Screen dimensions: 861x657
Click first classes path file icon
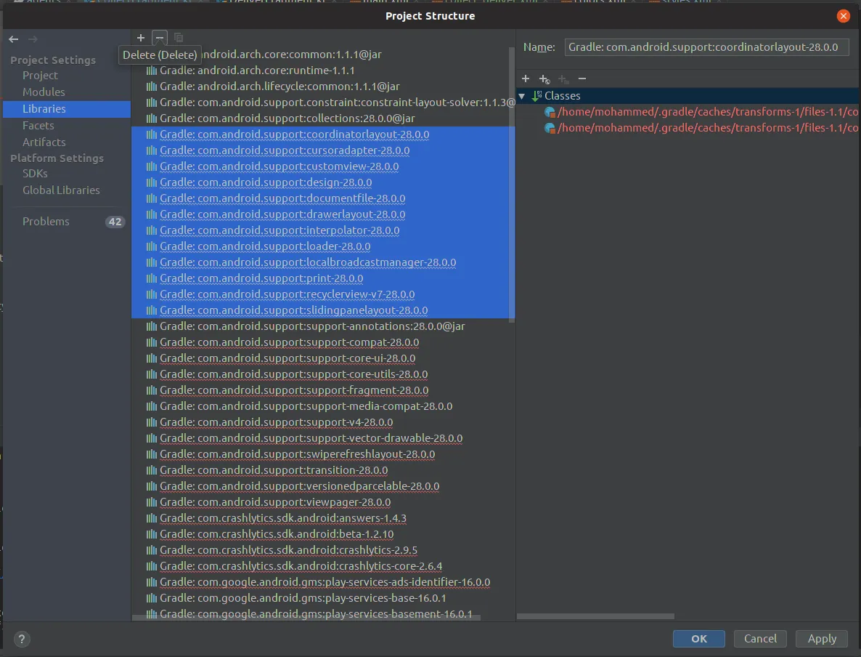550,112
